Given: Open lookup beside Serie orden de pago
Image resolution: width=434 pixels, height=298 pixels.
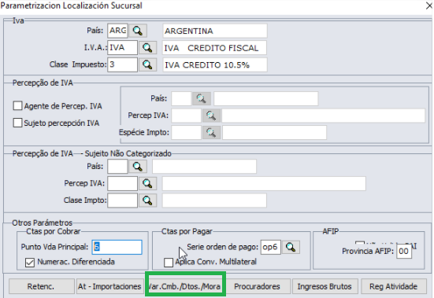Looking at the screenshot, I should point(291,247).
